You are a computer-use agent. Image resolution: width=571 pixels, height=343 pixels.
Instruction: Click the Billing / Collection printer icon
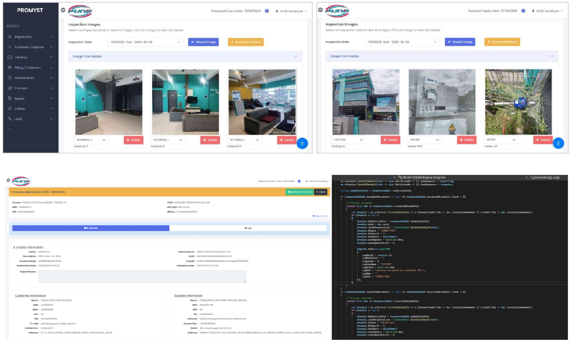[10, 68]
